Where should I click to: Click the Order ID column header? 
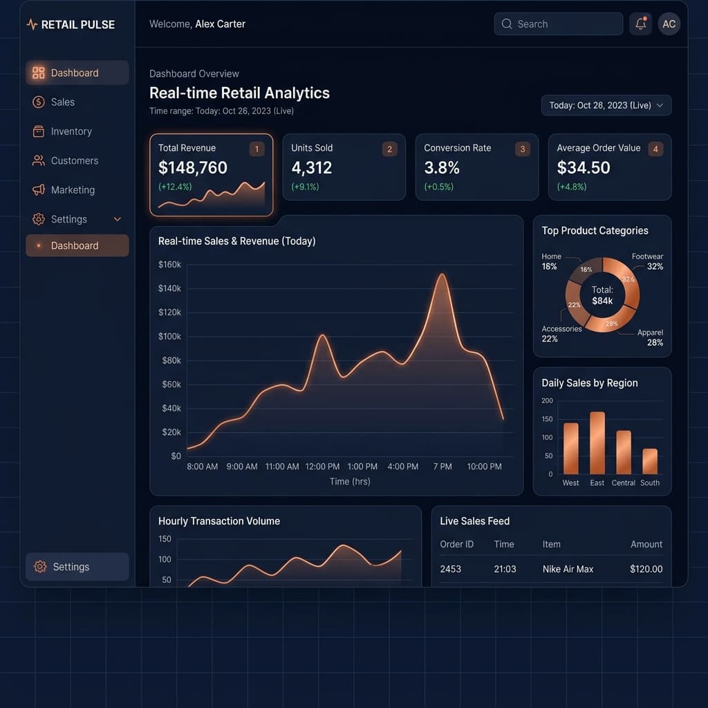point(456,544)
